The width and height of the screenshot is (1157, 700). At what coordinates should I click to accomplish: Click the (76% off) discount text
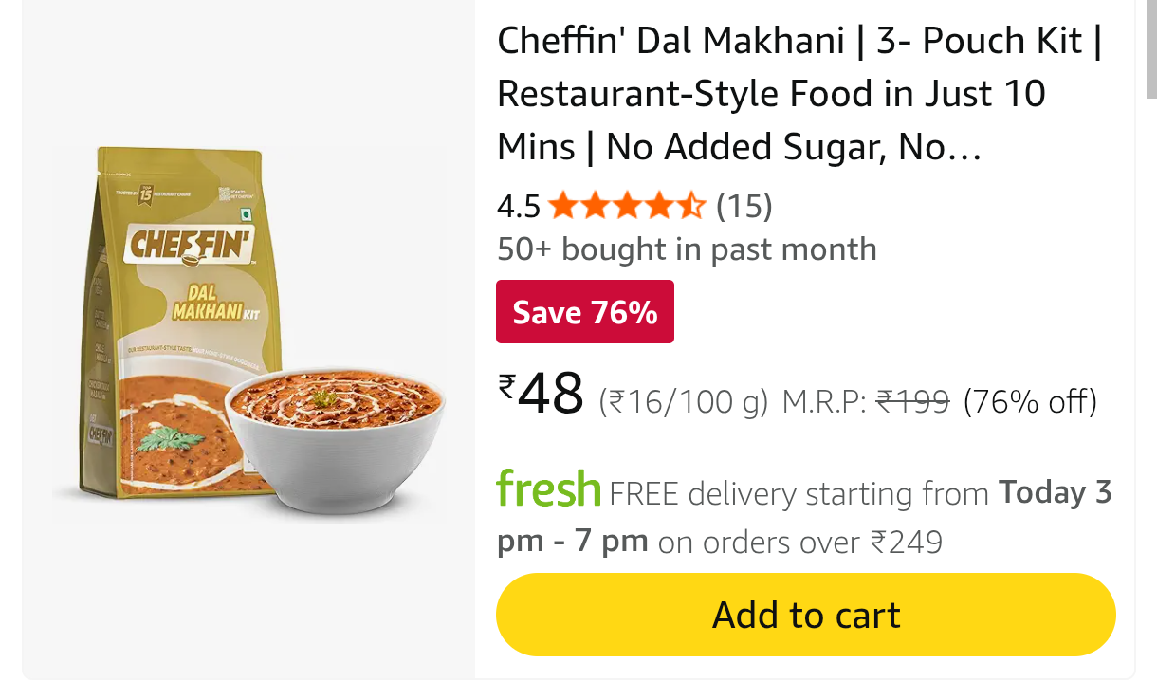tap(1030, 402)
